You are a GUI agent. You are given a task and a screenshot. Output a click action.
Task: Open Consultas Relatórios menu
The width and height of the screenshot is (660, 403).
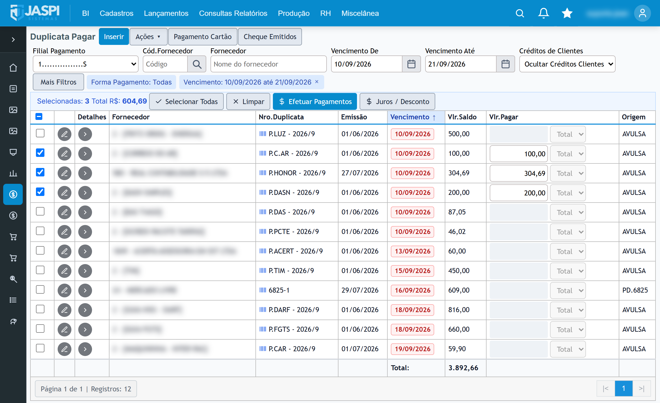[x=233, y=13]
